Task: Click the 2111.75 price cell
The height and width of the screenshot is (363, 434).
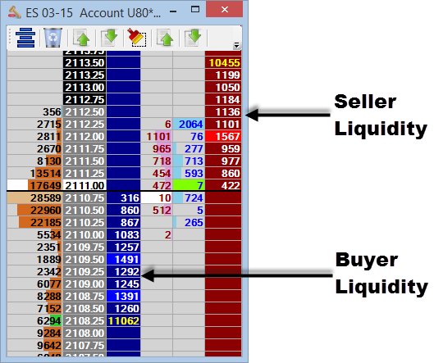Action: click(x=85, y=149)
